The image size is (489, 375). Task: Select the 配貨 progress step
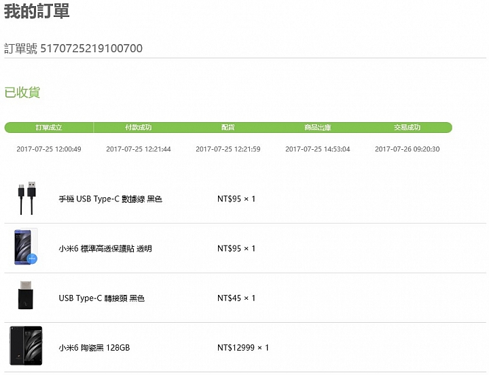(228, 127)
